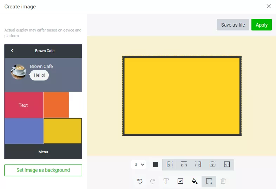The width and height of the screenshot is (276, 189).
Task: Select the top border option
Action: pyautogui.click(x=184, y=164)
